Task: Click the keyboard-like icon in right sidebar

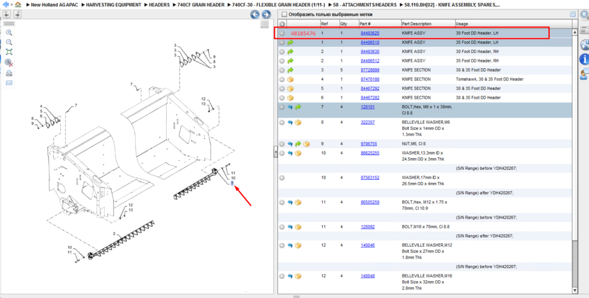Action: pyautogui.click(x=584, y=31)
